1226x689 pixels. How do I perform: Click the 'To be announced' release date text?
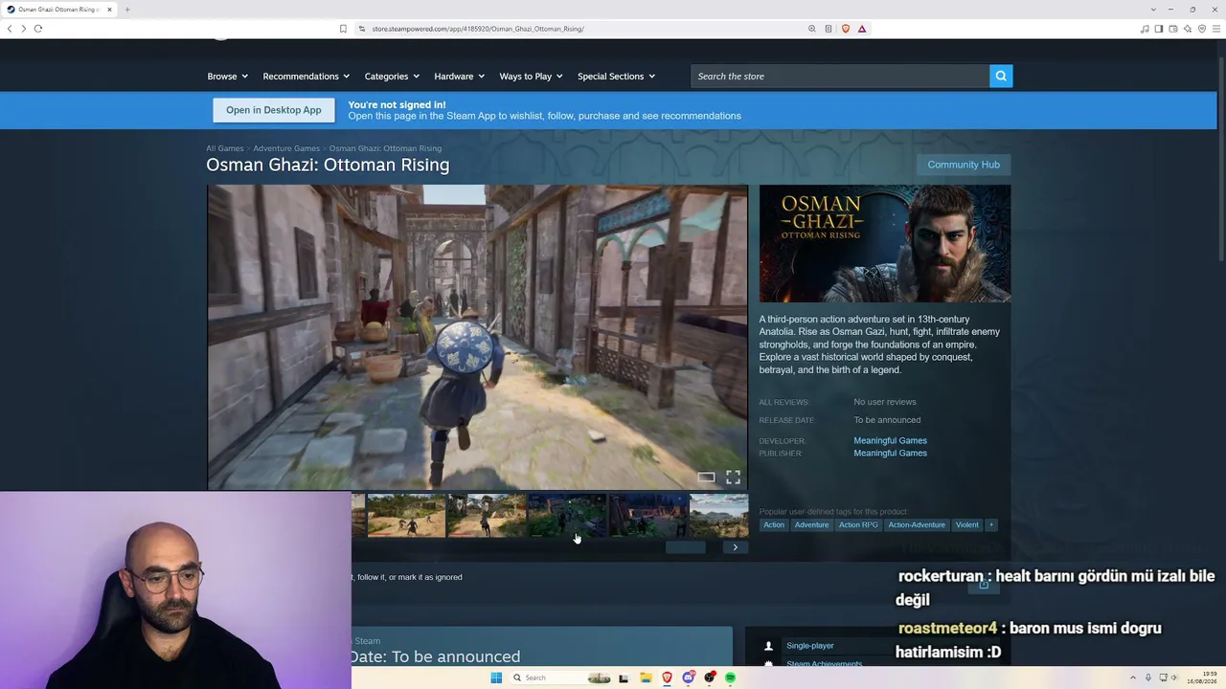pos(887,420)
